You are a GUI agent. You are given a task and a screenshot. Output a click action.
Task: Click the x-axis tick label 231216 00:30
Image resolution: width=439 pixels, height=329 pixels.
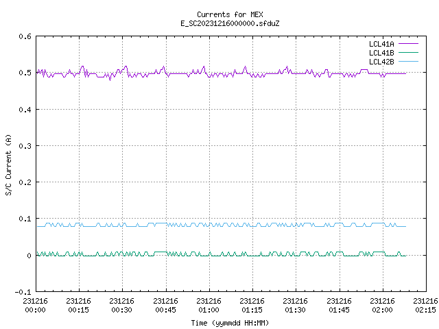pyautogui.click(x=122, y=306)
